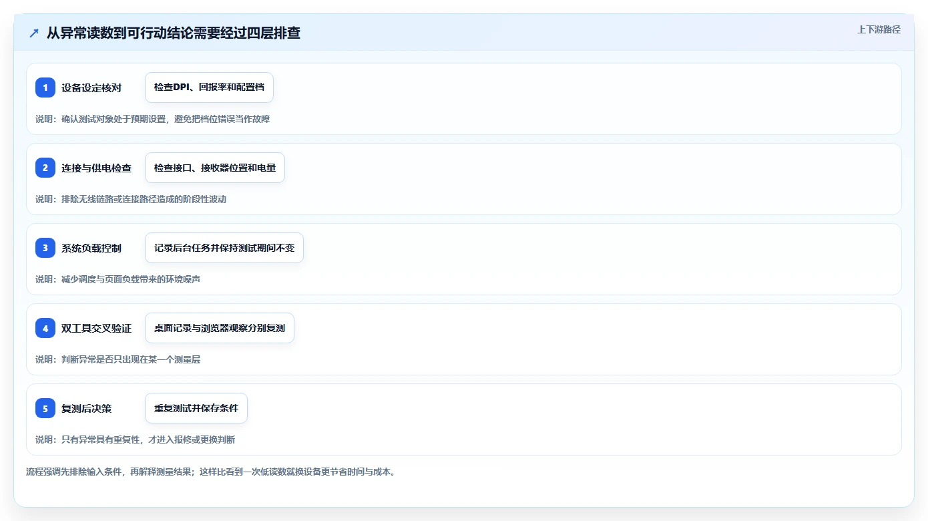
Task: Click the 设备设定核对 step title
Action: click(91, 88)
